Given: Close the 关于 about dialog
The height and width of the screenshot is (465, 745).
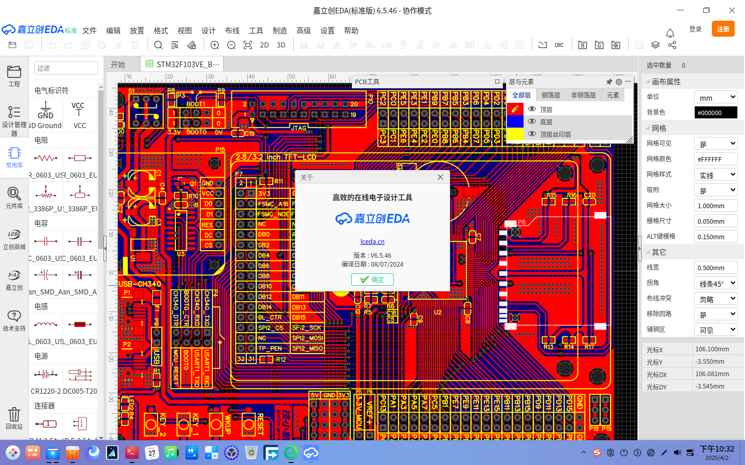Looking at the screenshot, I should tap(440, 177).
